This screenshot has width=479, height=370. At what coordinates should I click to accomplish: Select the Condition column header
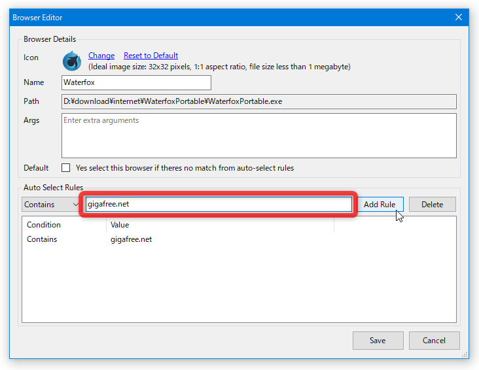[64, 225]
